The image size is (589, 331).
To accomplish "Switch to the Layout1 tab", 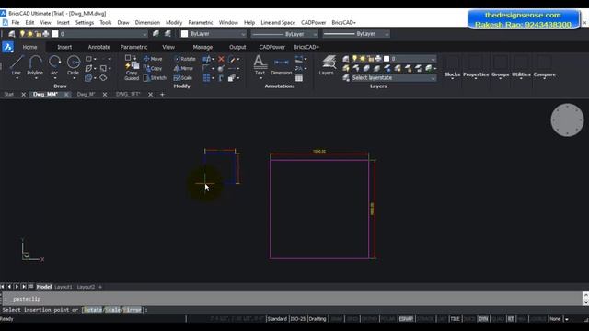I will click(x=64, y=287).
